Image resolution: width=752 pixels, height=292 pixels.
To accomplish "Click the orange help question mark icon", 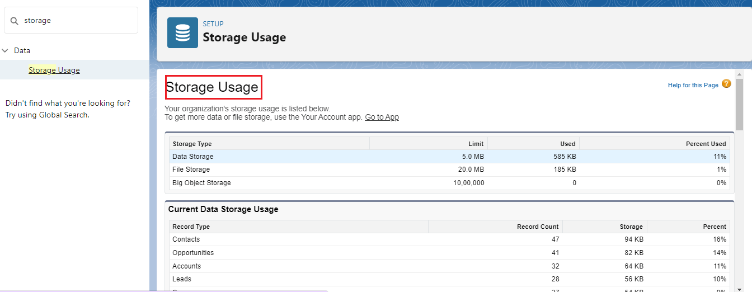I will pyautogui.click(x=726, y=84).
